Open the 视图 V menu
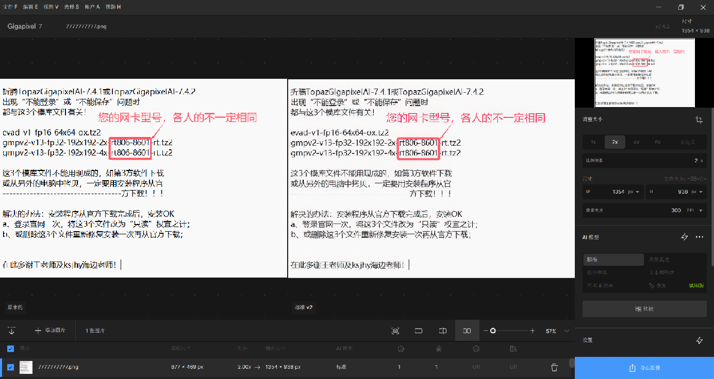The height and width of the screenshot is (379, 714). click(x=51, y=7)
